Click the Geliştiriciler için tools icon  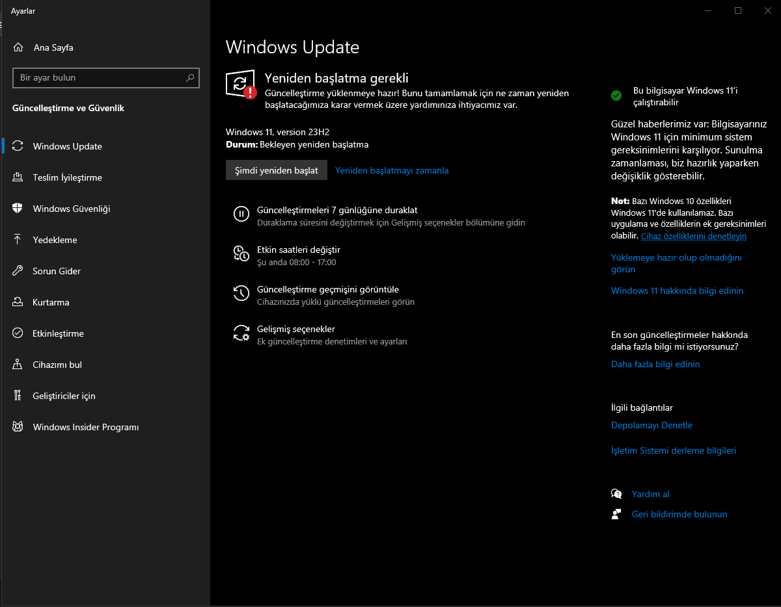[18, 396]
